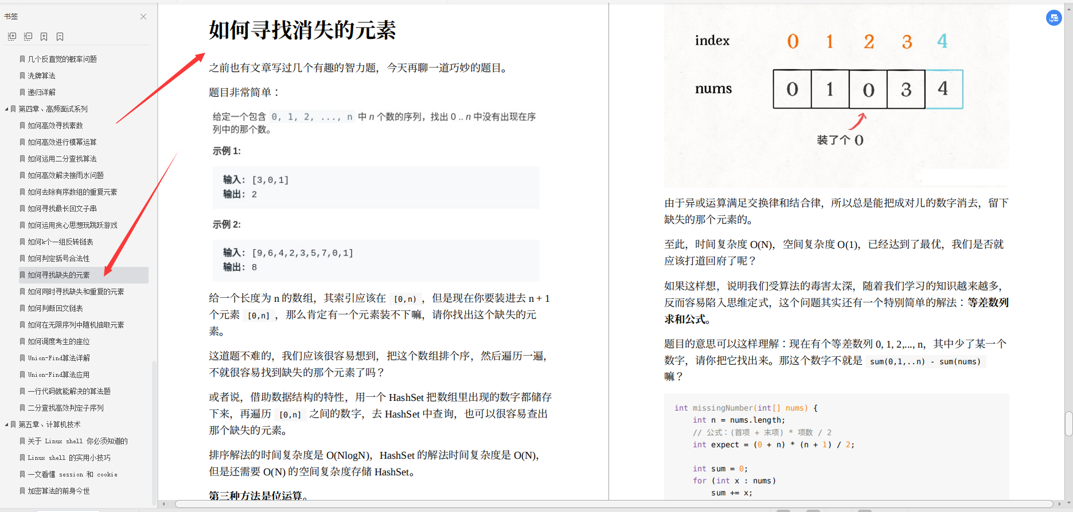The width and height of the screenshot is (1073, 512).
Task: Open bookmark 几个反直觉的概率问题
Action: click(62, 59)
